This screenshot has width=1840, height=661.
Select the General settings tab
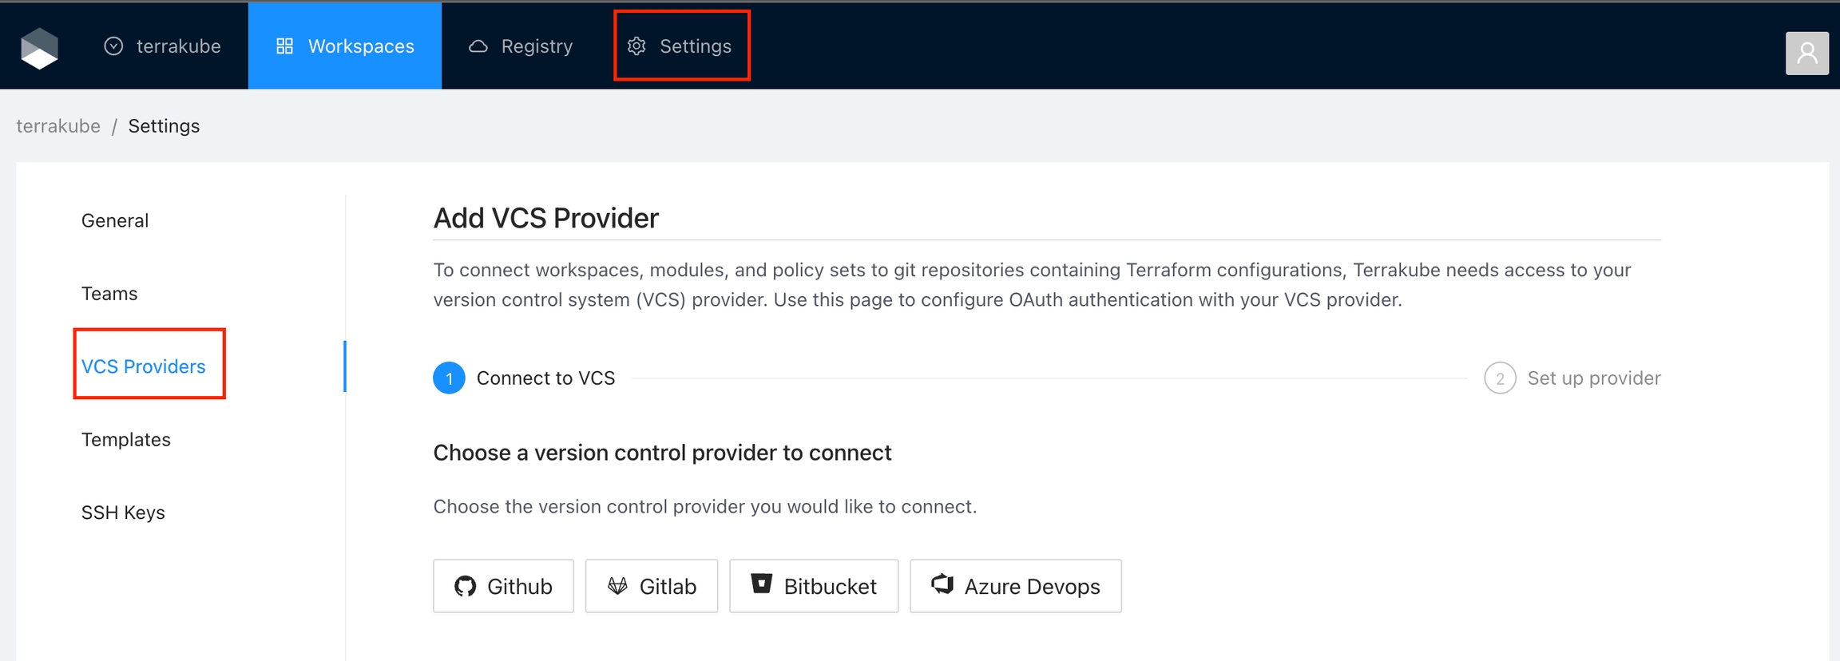click(115, 220)
